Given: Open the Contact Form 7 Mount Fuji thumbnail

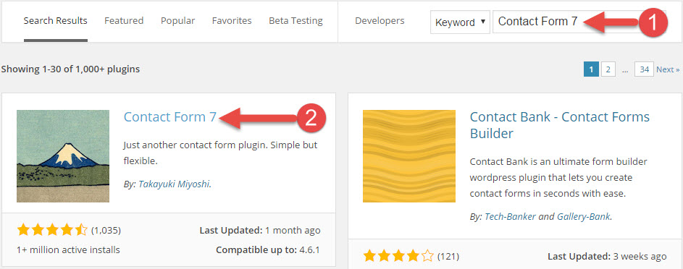Looking at the screenshot, I should [63, 156].
